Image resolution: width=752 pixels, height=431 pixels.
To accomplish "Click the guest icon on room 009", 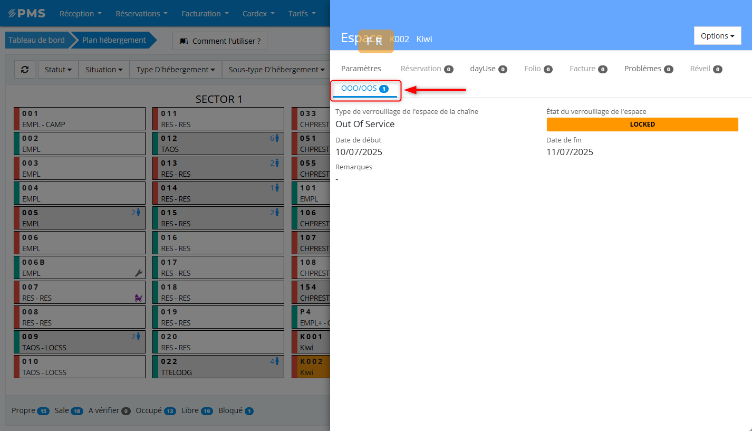I will click(x=138, y=337).
